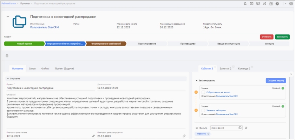This screenshot has width=295, height=140.
Task: Refresh the events list
Action: pos(246,128)
